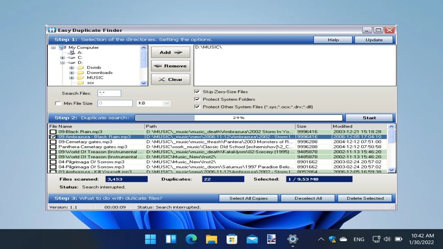Open File Explorer from taskbar
This screenshot has height=249, width=443.
click(x=211, y=239)
